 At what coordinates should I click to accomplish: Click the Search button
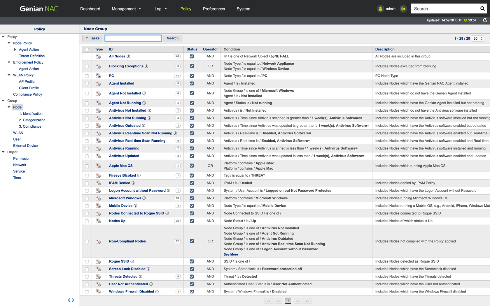[172, 38]
